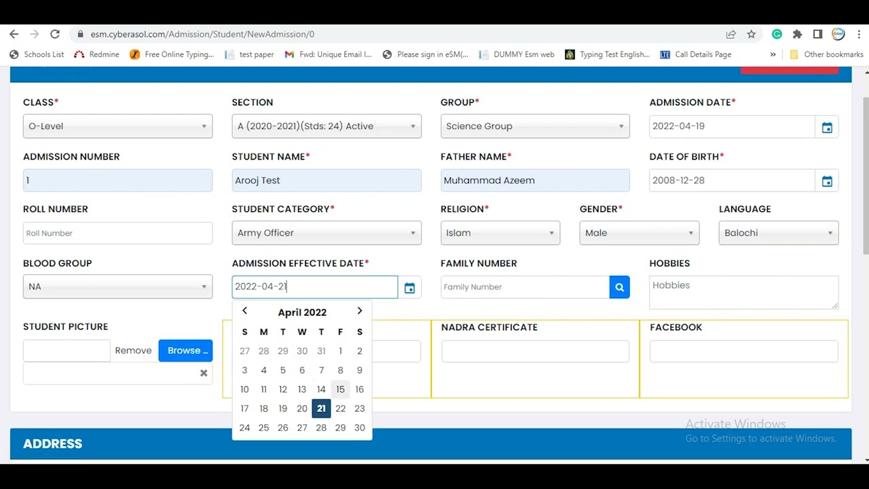
Task: Click the Date of Birth field
Action: tap(732, 180)
